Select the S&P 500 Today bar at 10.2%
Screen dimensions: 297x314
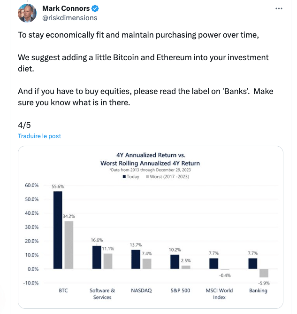click(x=175, y=261)
